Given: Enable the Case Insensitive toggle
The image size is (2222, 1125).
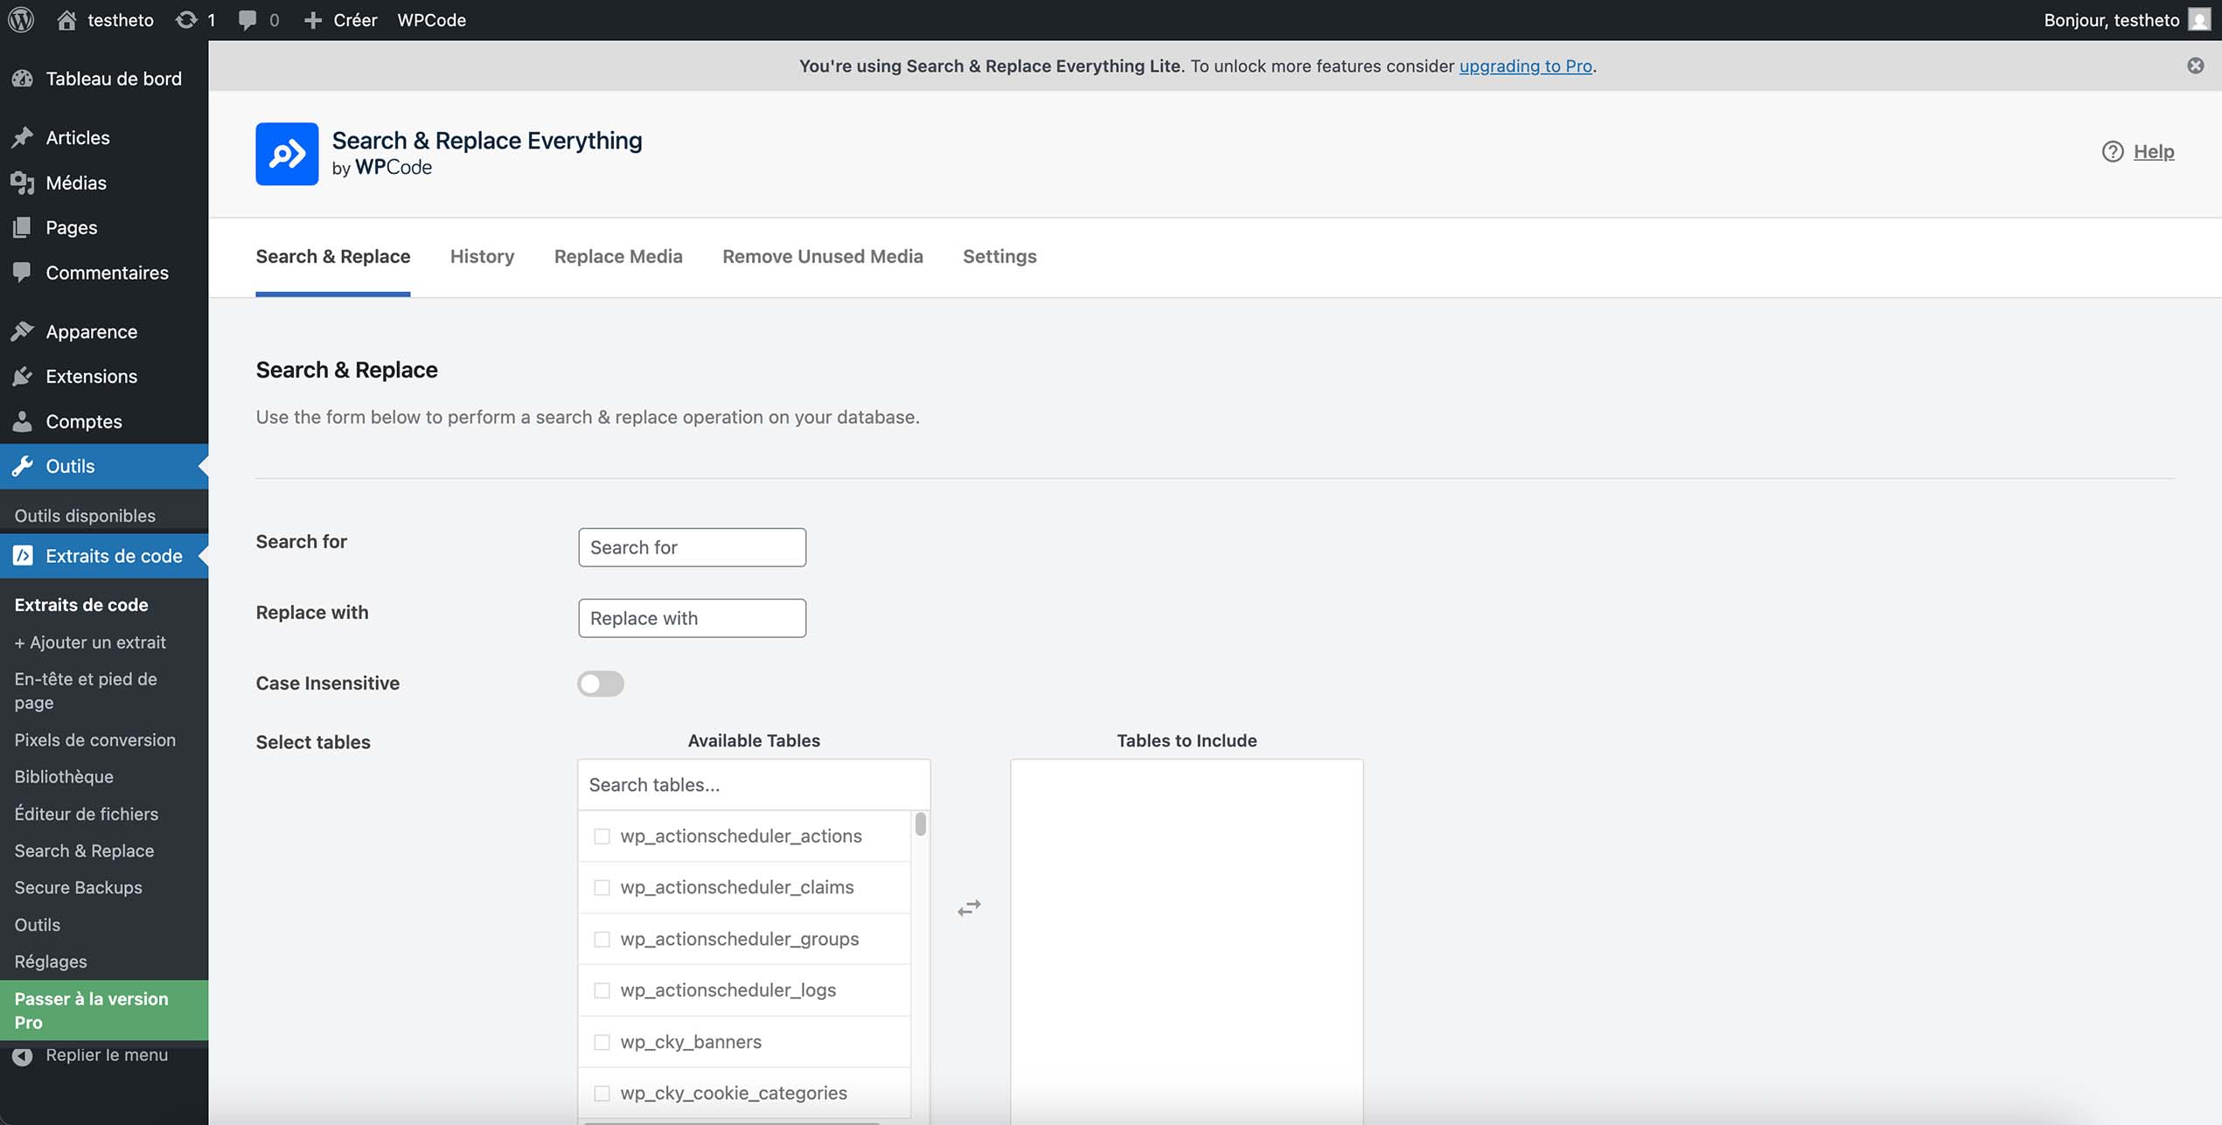Looking at the screenshot, I should click(601, 684).
